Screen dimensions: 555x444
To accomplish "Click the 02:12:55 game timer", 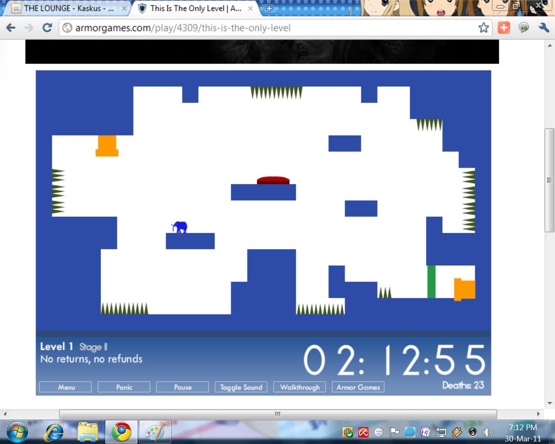I will (394, 360).
